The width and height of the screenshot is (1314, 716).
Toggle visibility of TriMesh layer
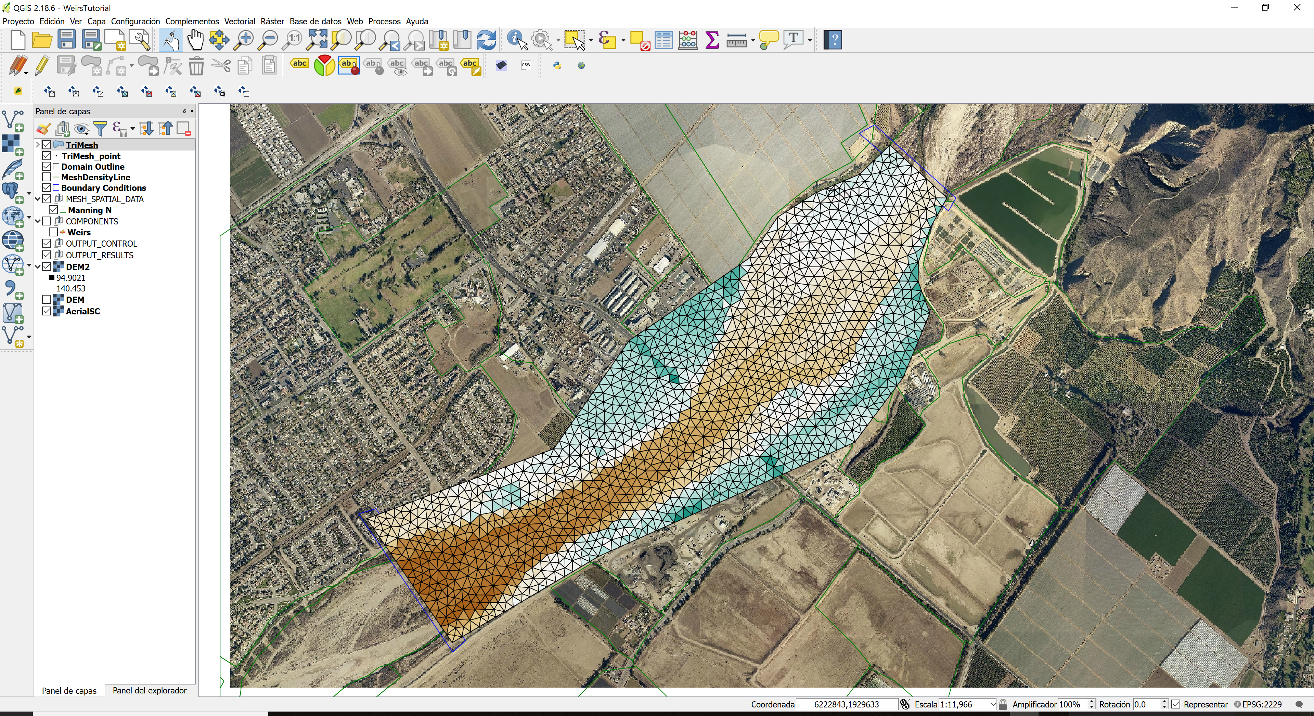(x=47, y=145)
